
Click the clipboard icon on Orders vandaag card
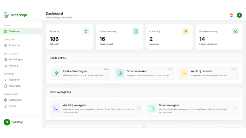pos(136,32)
